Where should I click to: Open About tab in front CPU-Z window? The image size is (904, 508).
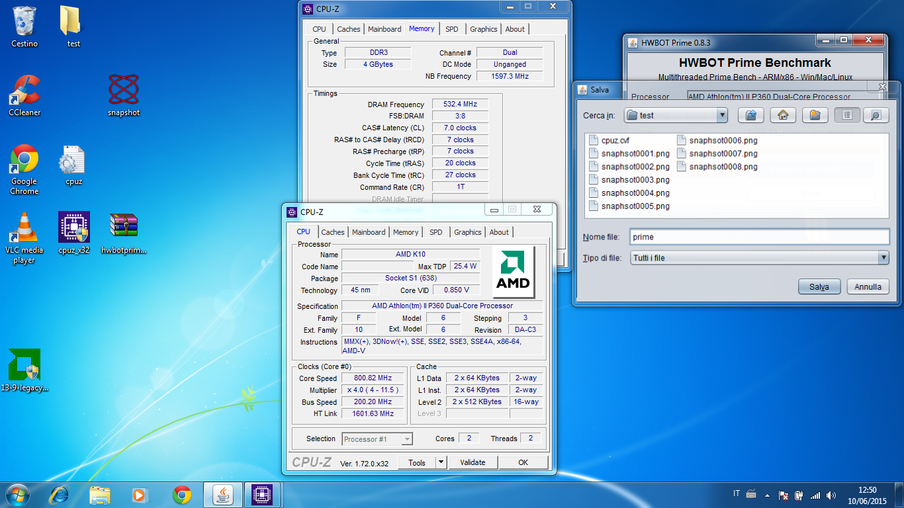pos(500,232)
